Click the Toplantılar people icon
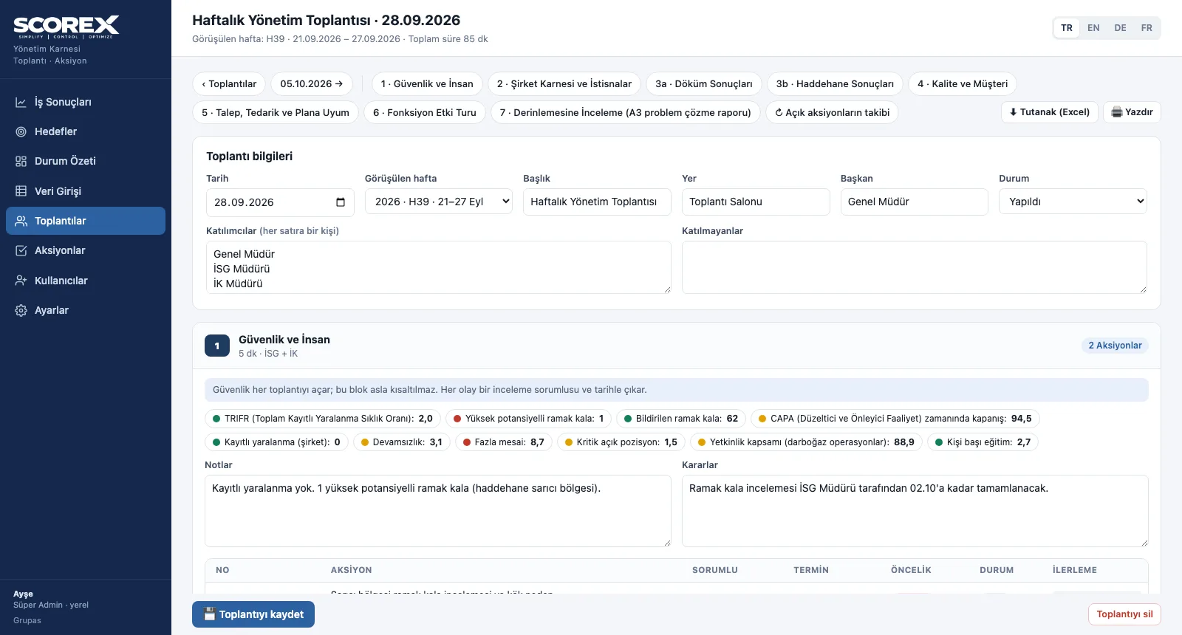The width and height of the screenshot is (1182, 635). (x=21, y=221)
